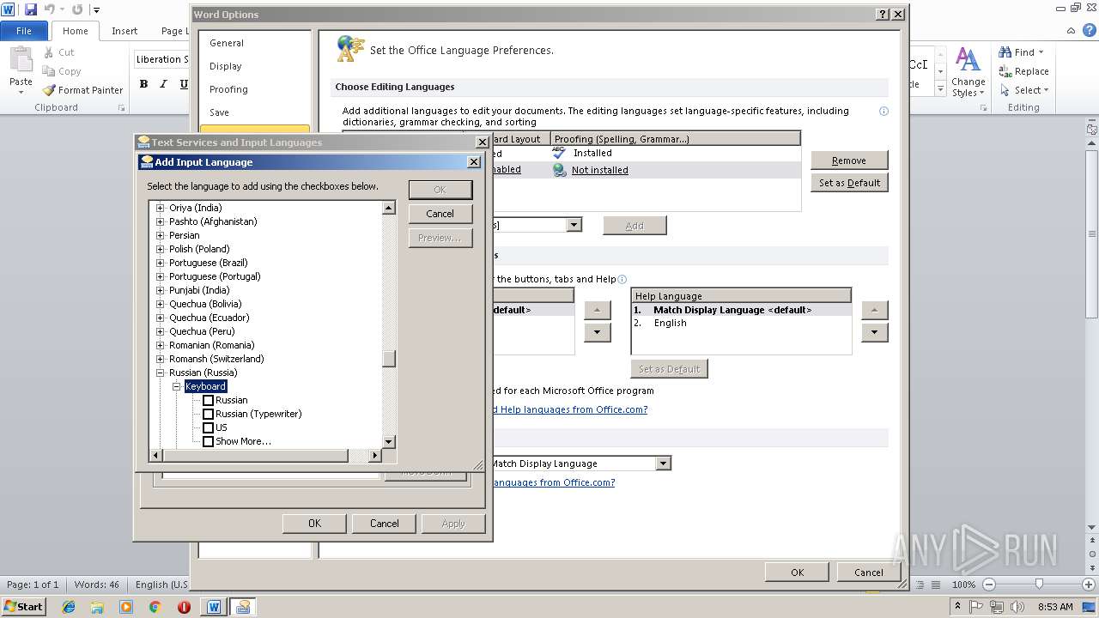This screenshot has height=618, width=1099.
Task: Click the Save icon in quick access toolbar
Action: click(x=31, y=9)
